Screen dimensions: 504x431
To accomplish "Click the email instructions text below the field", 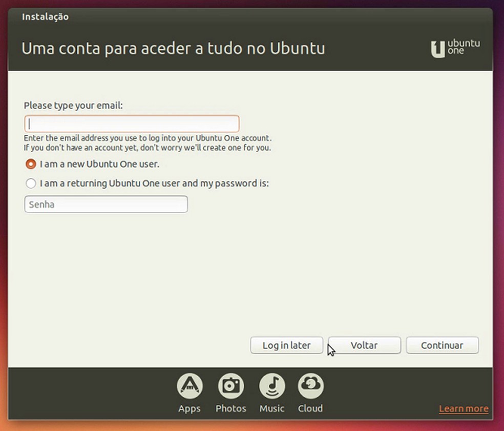I will 148,142.
